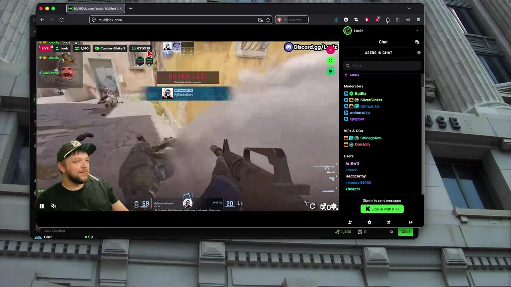Image resolution: width=511 pixels, height=287 pixels.
Task: Click the 1,100 points indicator in background window
Action: [x=343, y=232]
